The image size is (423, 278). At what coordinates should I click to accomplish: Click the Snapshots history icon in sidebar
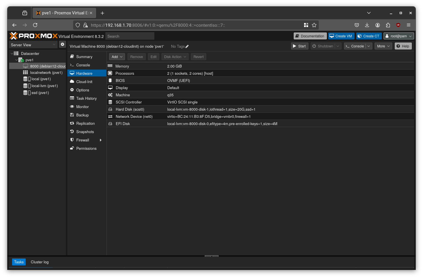coord(72,132)
